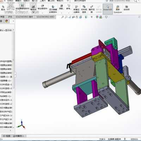141x141 pixels.
Task: Open Show Hidden Components tool
Action: 53,9
